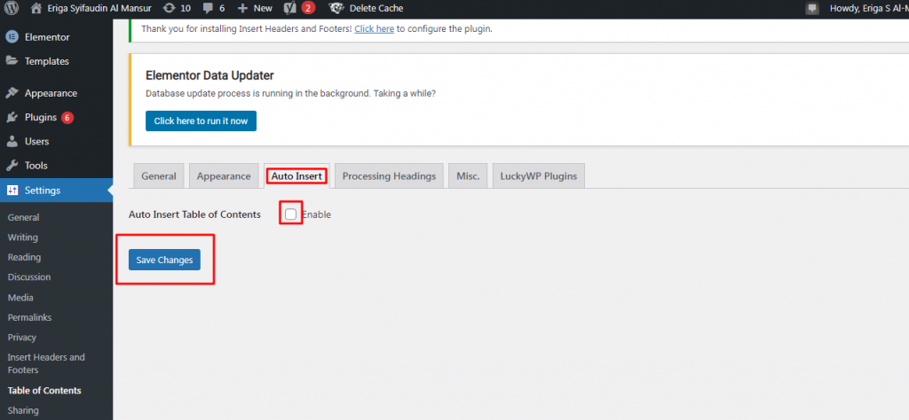909x420 pixels.
Task: Click the Appearance paintbrush icon
Action: [12, 93]
